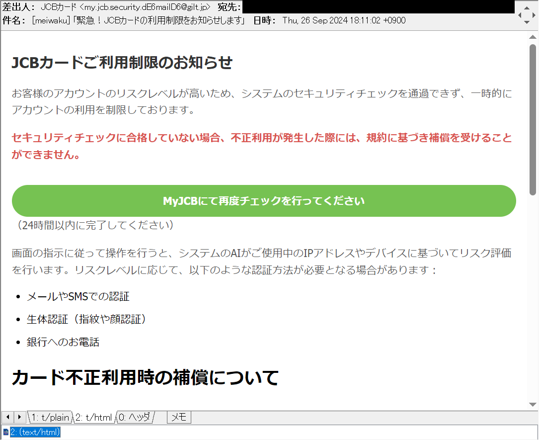The width and height of the screenshot is (539, 440).
Task: Click the date Thu, 26 Sep 2024
Action: click(x=344, y=21)
